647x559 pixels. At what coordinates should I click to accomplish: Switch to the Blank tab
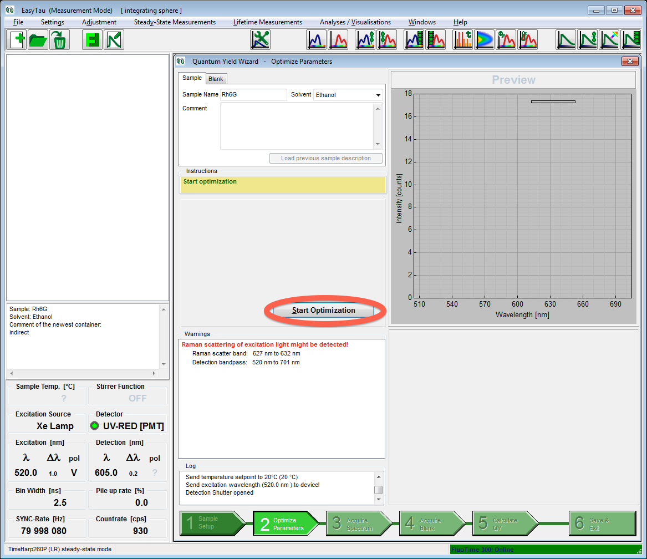[x=216, y=79]
